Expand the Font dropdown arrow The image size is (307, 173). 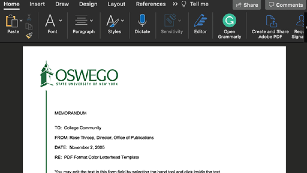pos(60,21)
